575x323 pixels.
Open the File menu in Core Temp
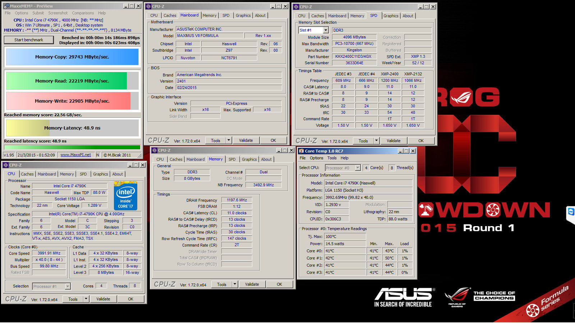303,158
